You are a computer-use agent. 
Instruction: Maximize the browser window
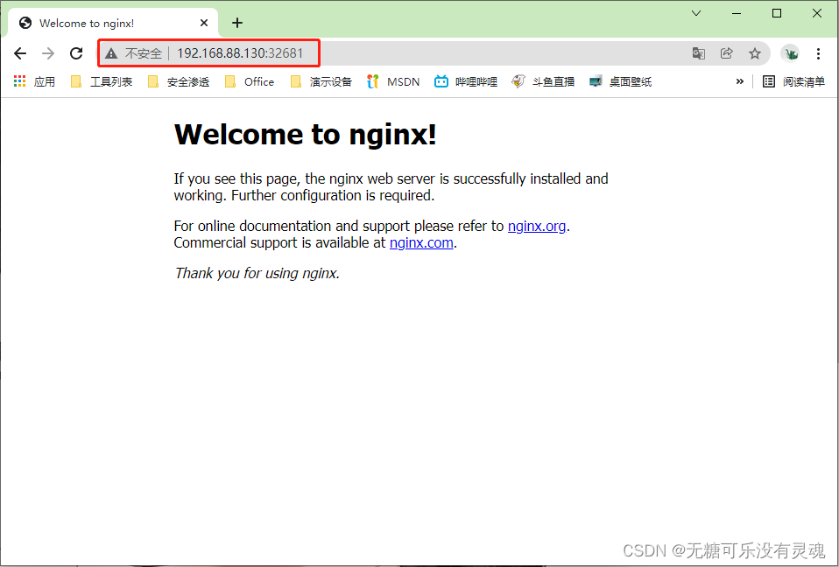tap(777, 13)
